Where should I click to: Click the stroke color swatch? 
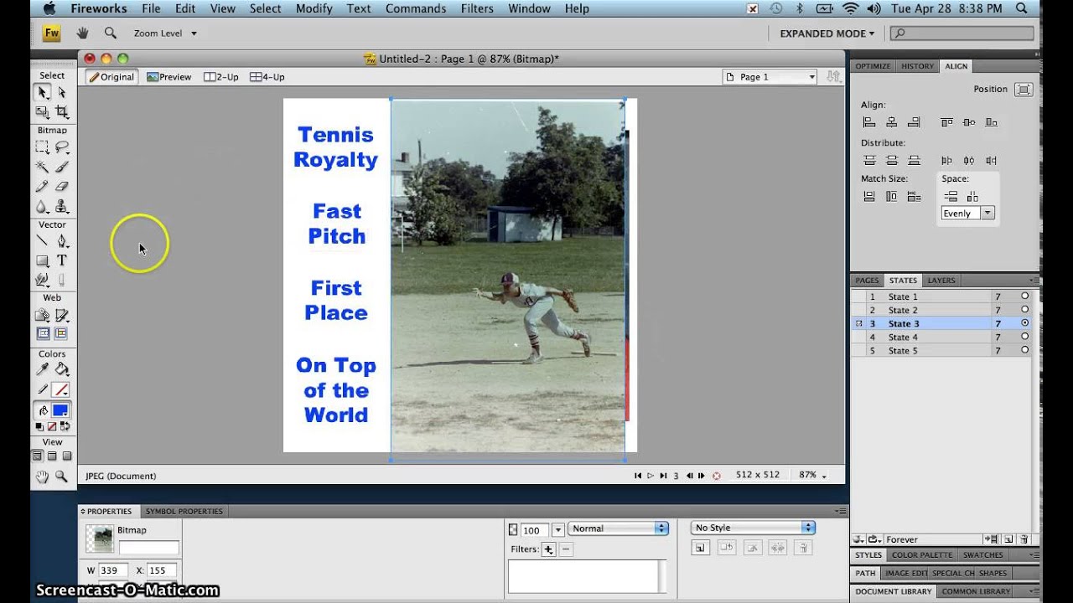pyautogui.click(x=60, y=390)
